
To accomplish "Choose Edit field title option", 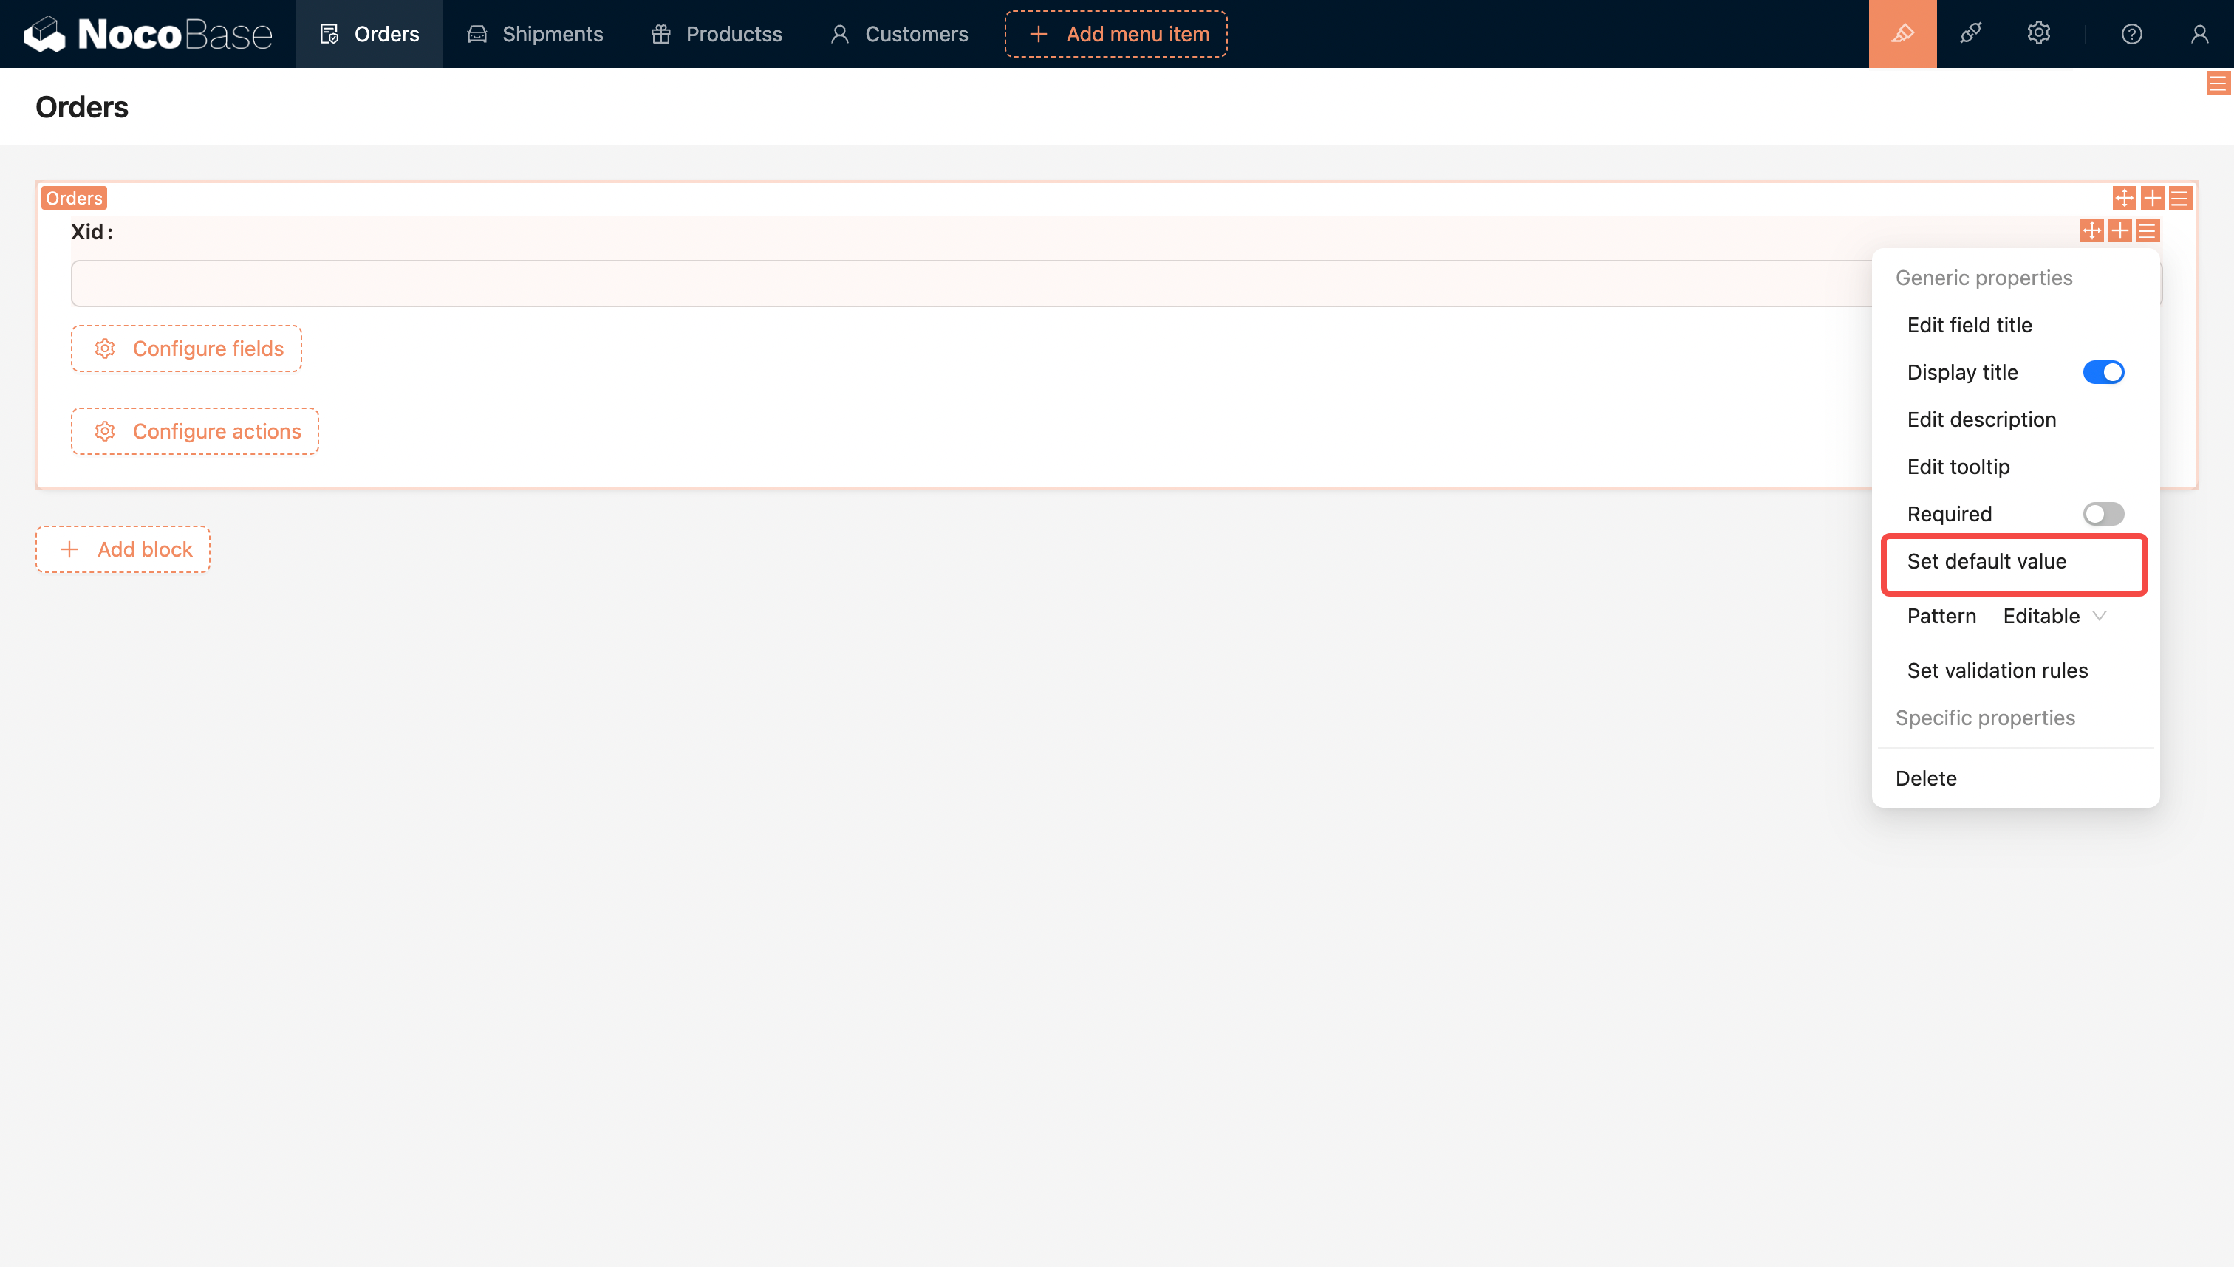I will point(1970,326).
